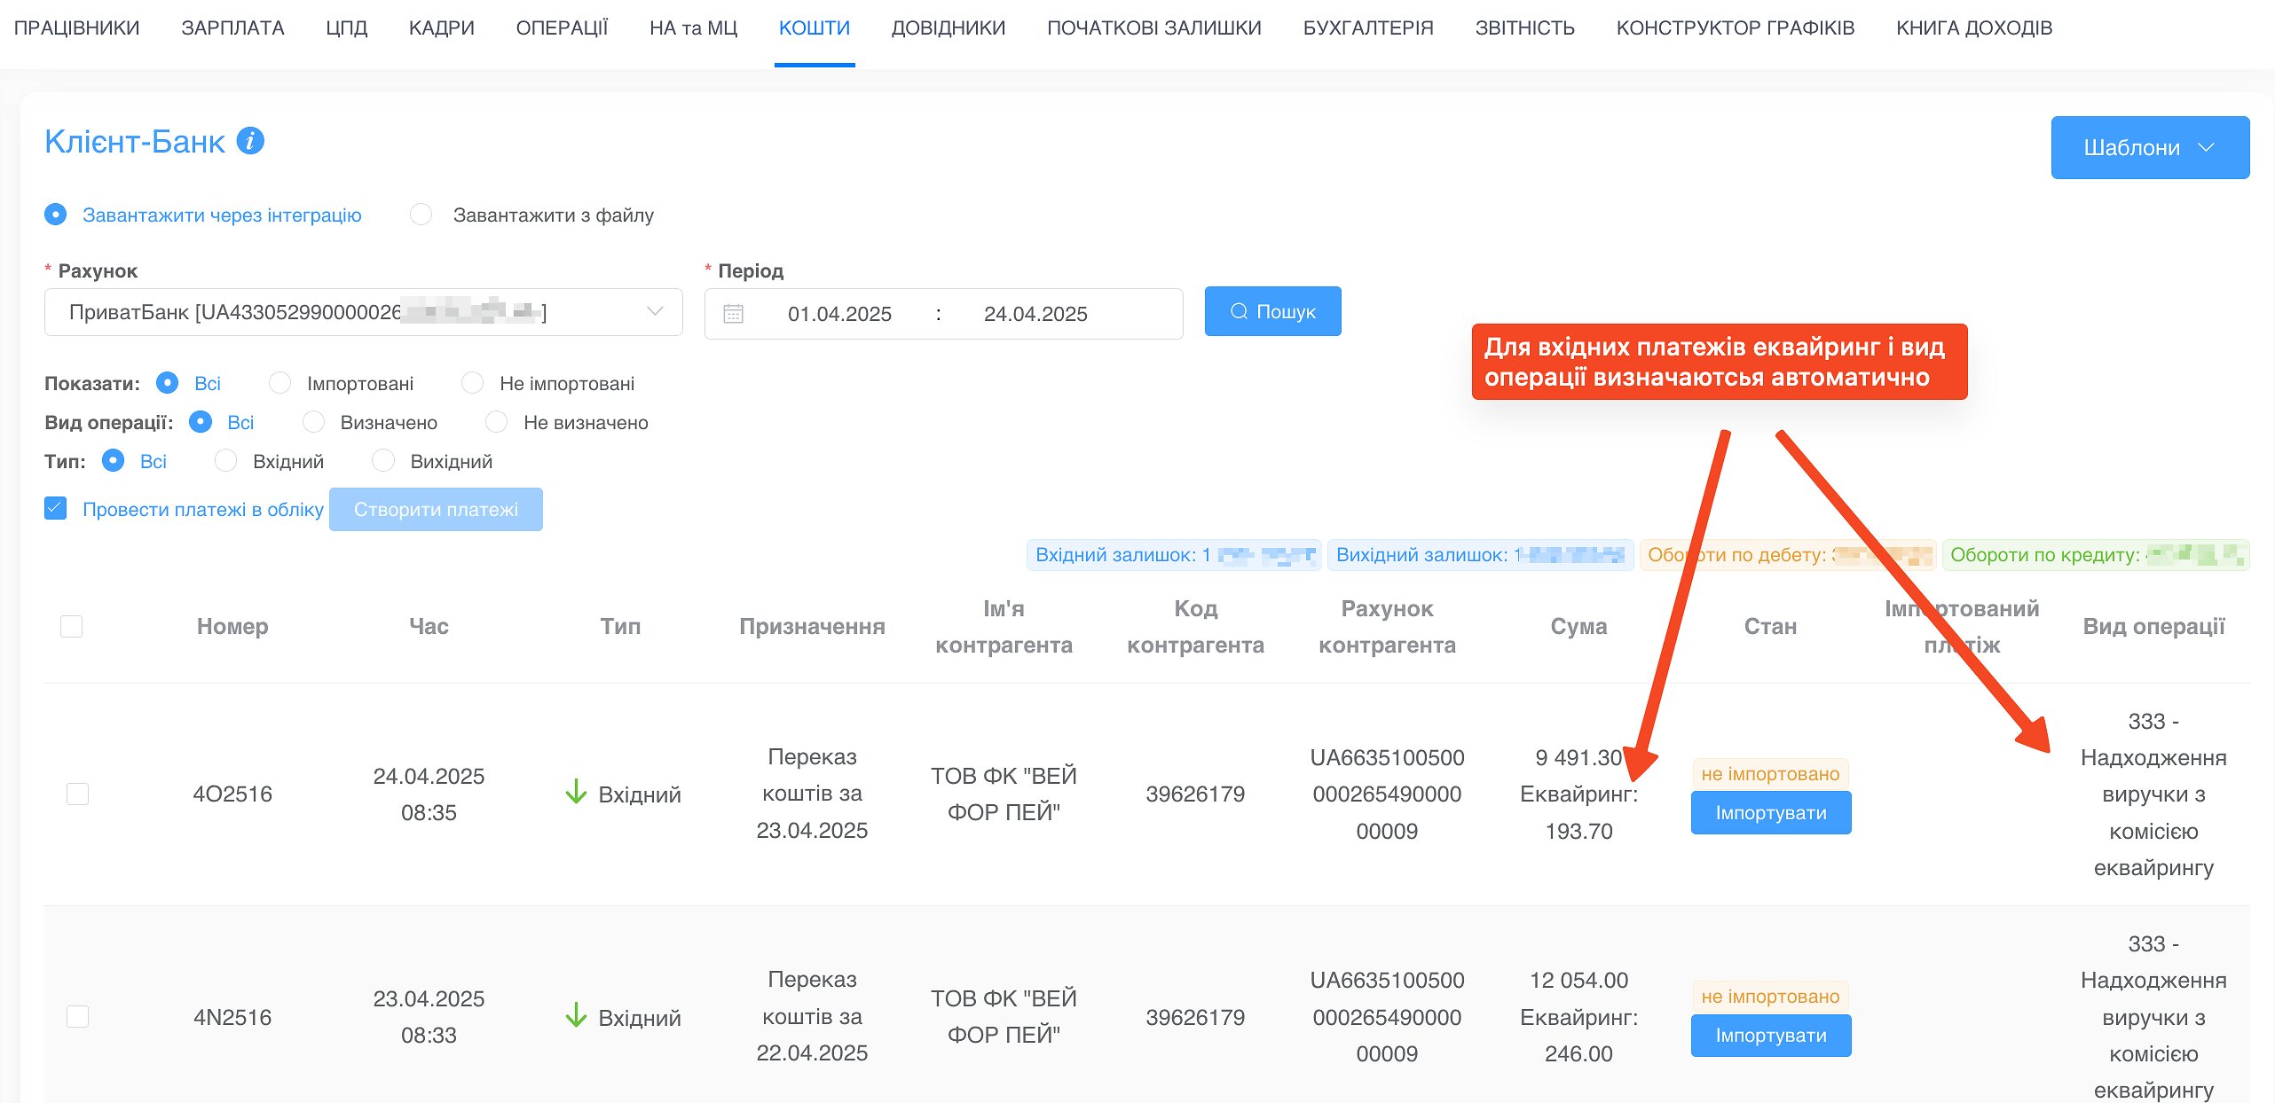This screenshot has height=1103, width=2275.
Task: Click the Створити платежі button
Action: click(x=436, y=509)
